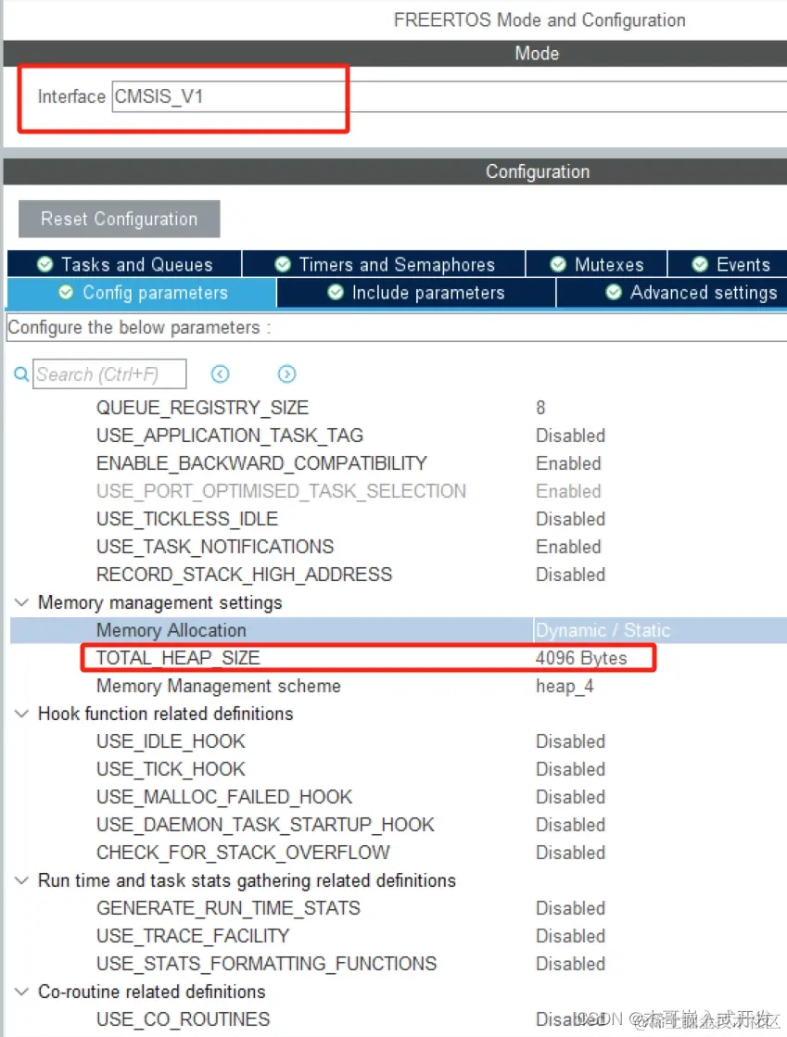
Task: Click Co-routine related definitions heading
Action: point(151,992)
